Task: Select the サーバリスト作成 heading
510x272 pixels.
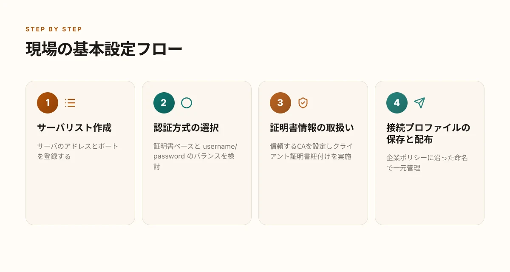Action: 74,127
